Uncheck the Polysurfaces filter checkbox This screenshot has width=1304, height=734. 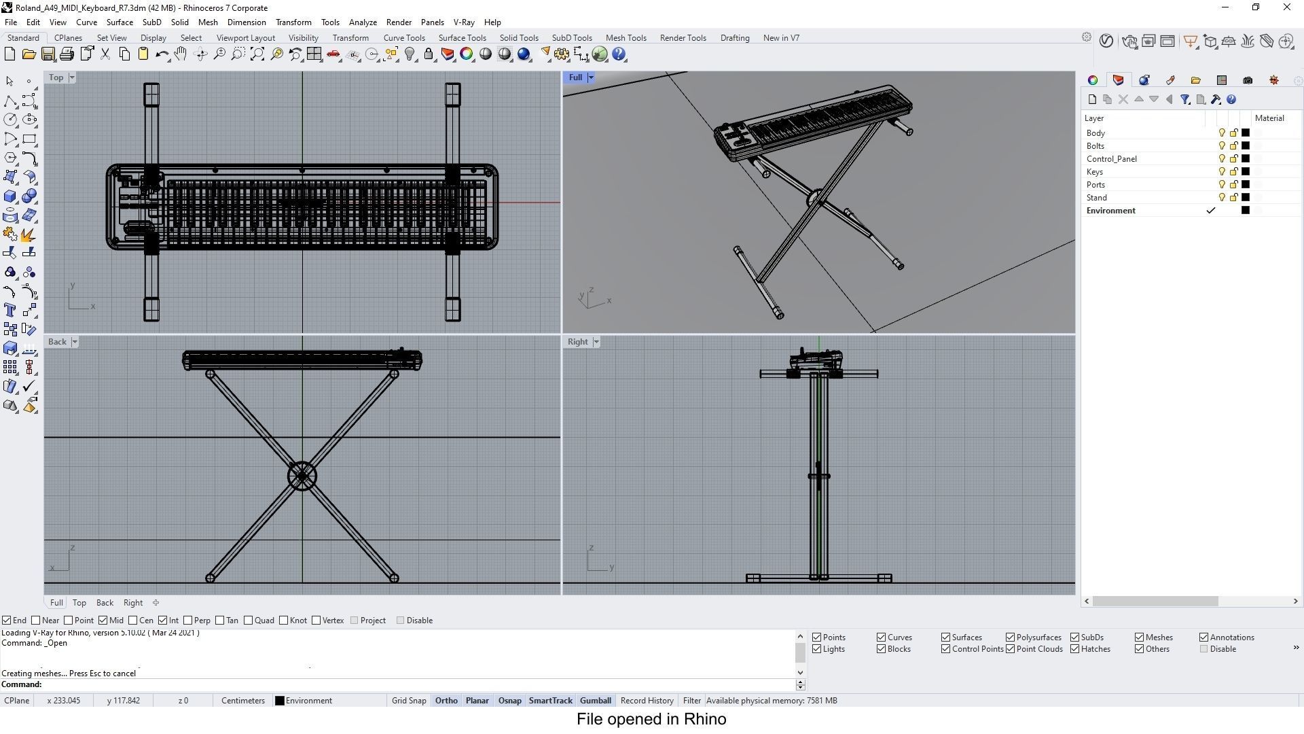coord(1010,637)
